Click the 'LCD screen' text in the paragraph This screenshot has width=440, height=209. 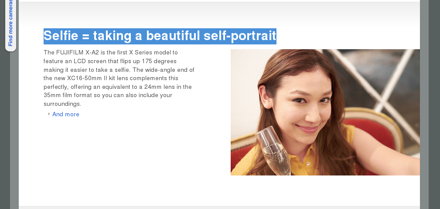90,61
